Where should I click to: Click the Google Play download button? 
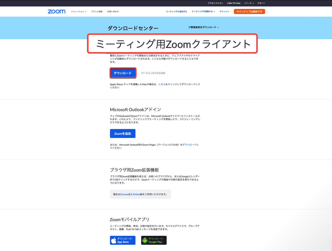click(x=154, y=240)
